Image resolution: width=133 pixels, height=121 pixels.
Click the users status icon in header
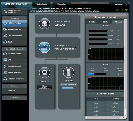coord(122,10)
